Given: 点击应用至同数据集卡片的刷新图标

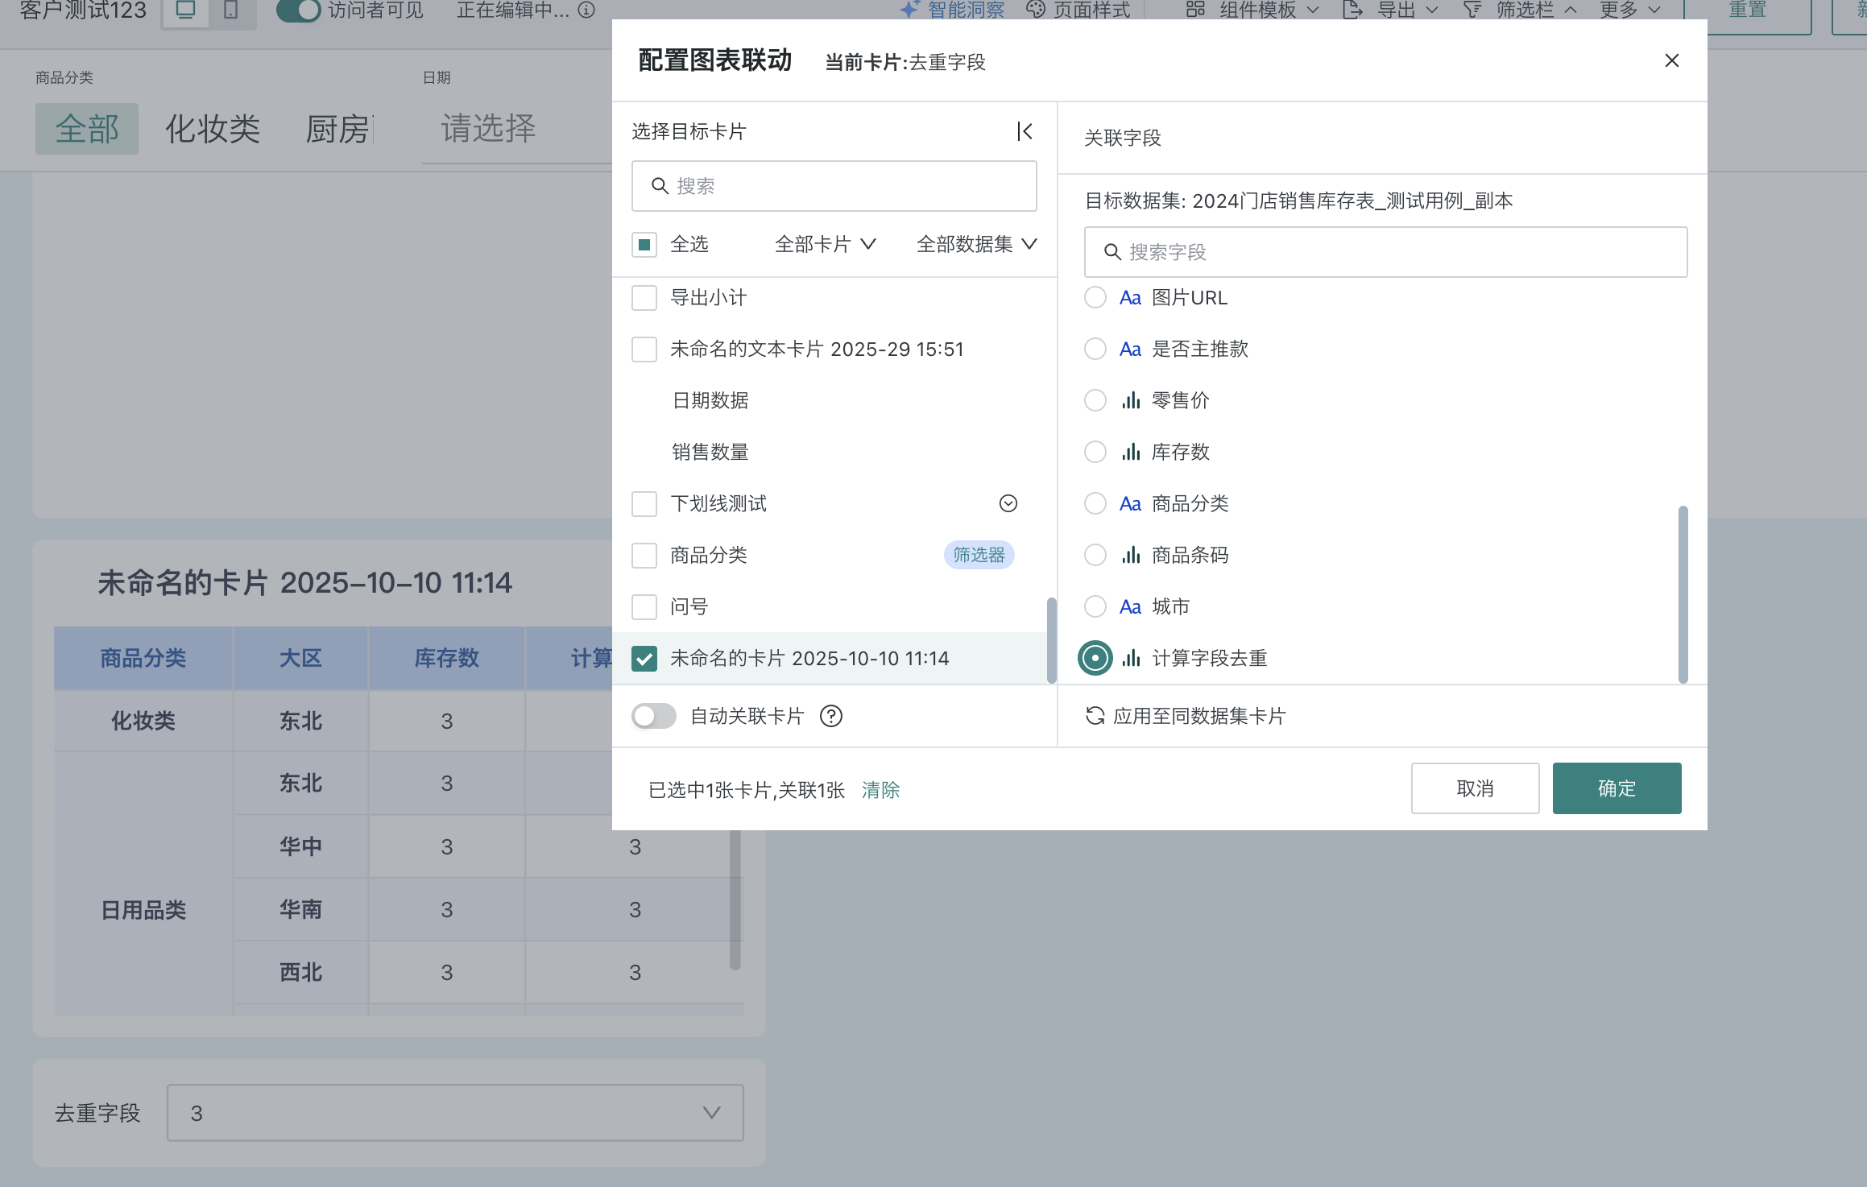Looking at the screenshot, I should 1095,716.
